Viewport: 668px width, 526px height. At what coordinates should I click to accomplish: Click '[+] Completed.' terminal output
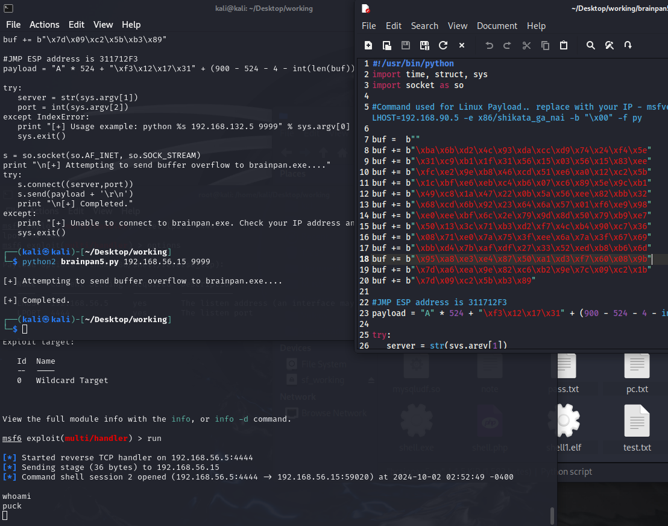36,300
